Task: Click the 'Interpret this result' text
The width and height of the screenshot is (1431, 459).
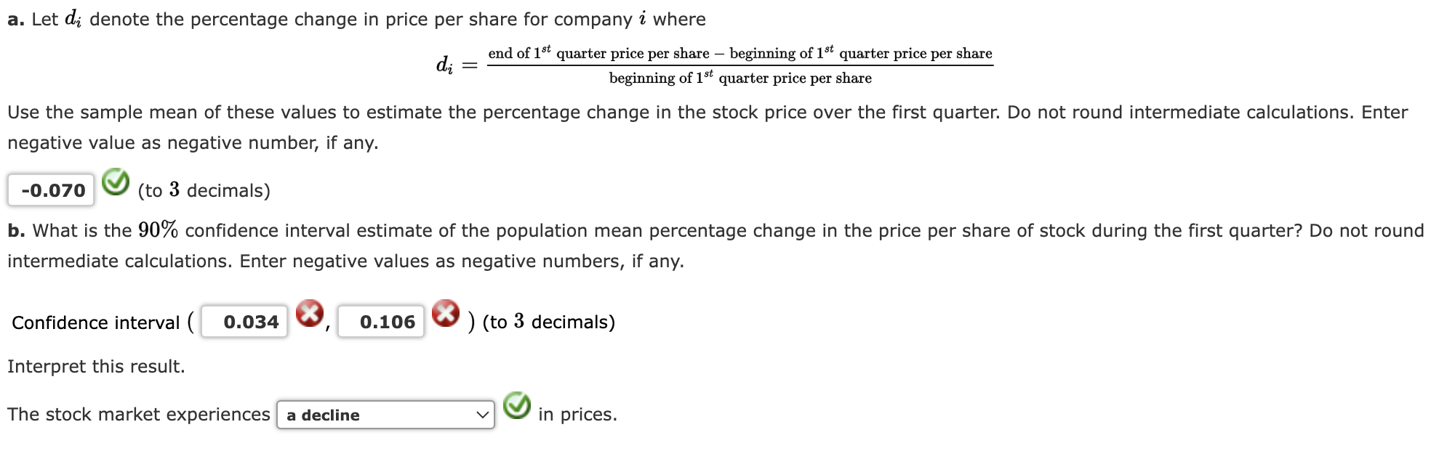Action: coord(97,365)
